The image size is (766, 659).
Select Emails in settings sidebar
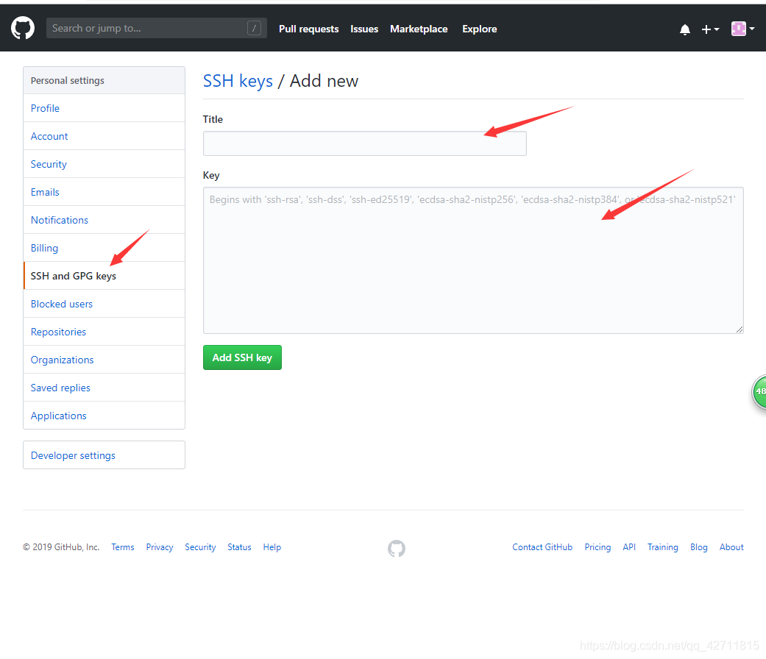(x=104, y=192)
